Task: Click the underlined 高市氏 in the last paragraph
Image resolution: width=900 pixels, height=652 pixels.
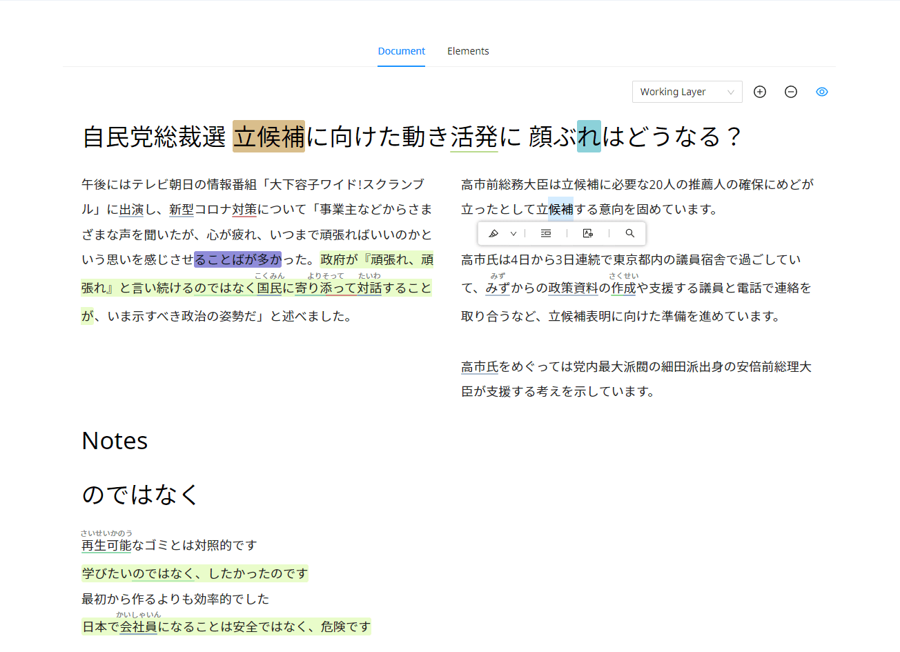Action: (480, 367)
